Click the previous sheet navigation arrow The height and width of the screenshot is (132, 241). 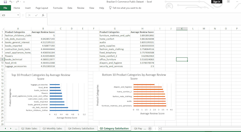coord(5,128)
